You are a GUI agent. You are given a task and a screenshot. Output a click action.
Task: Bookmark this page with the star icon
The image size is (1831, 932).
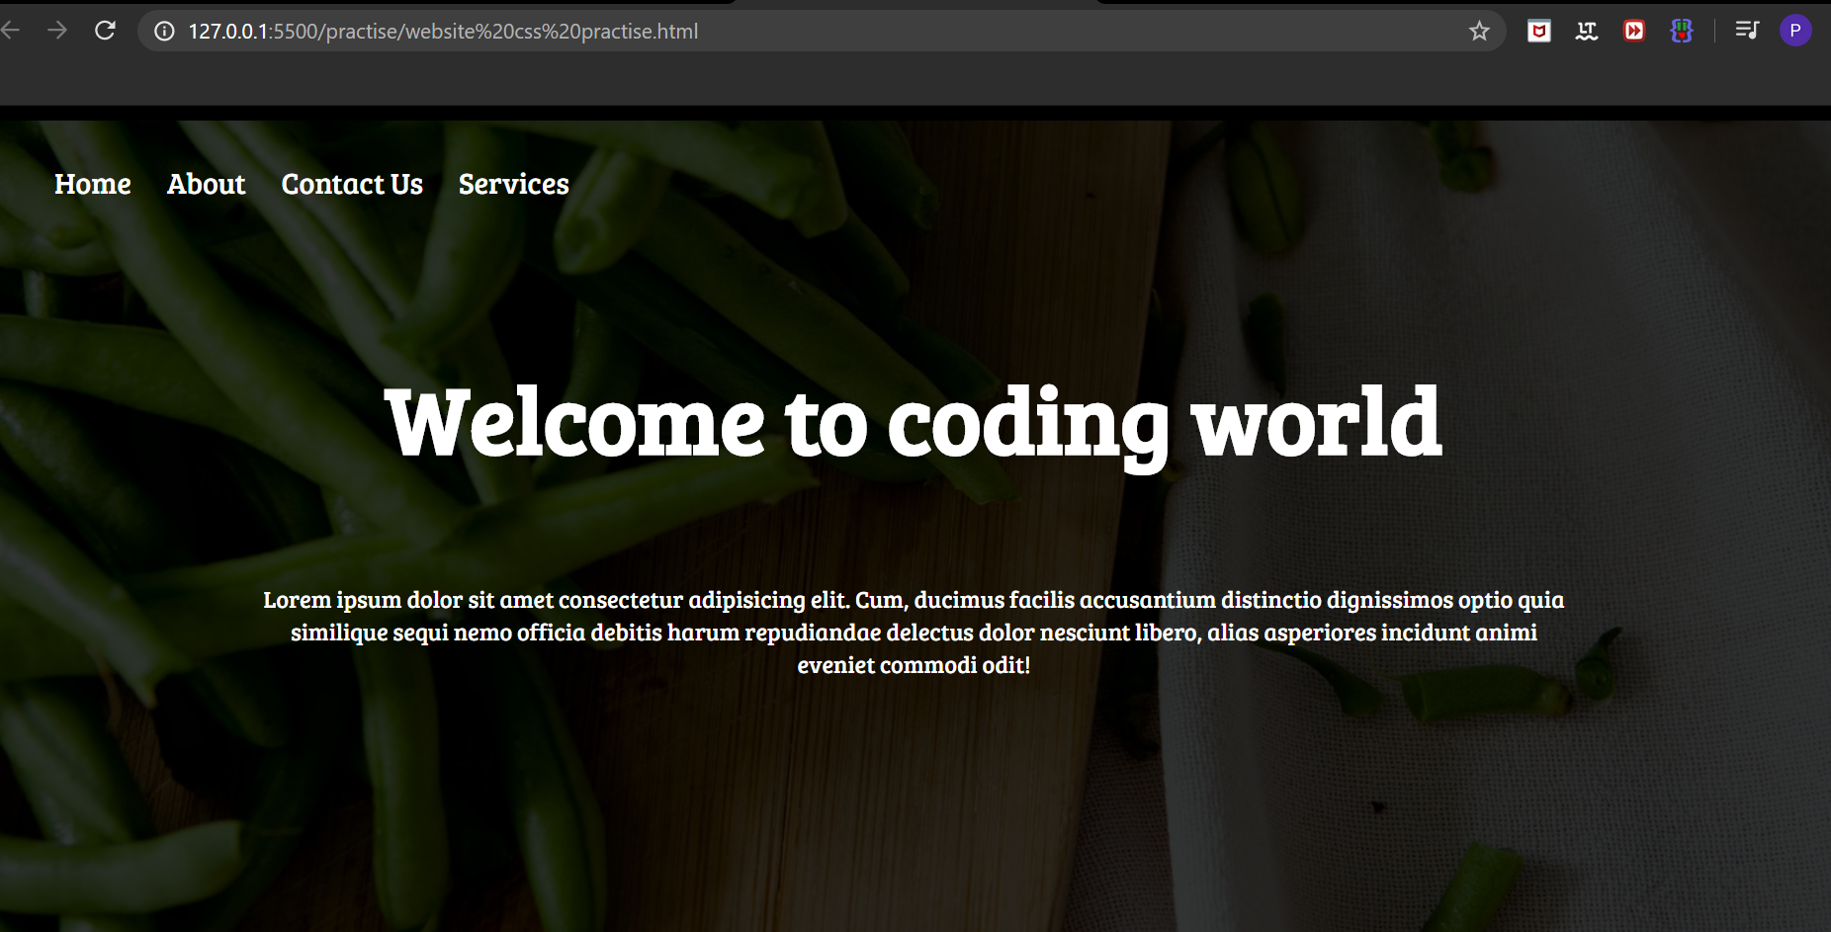1479,32
